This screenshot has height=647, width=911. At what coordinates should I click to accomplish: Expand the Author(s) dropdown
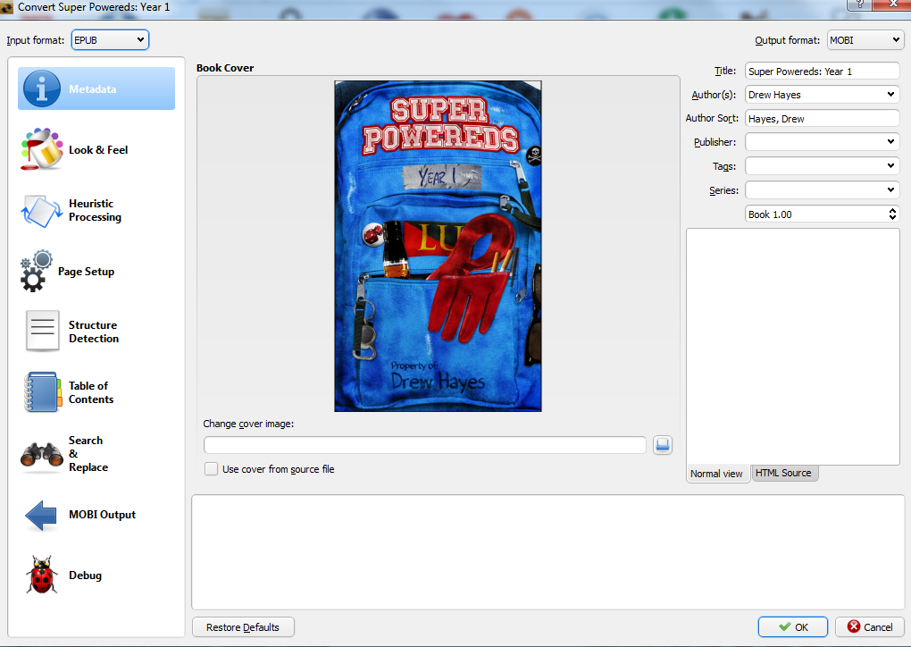tap(890, 94)
